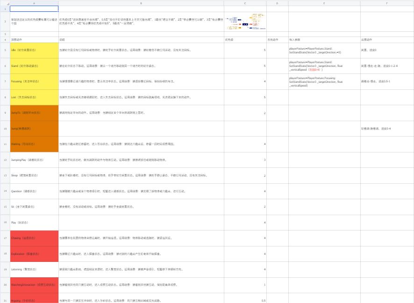Select the 'JumpingPlay' cell
414x303 pixels.
34,160
